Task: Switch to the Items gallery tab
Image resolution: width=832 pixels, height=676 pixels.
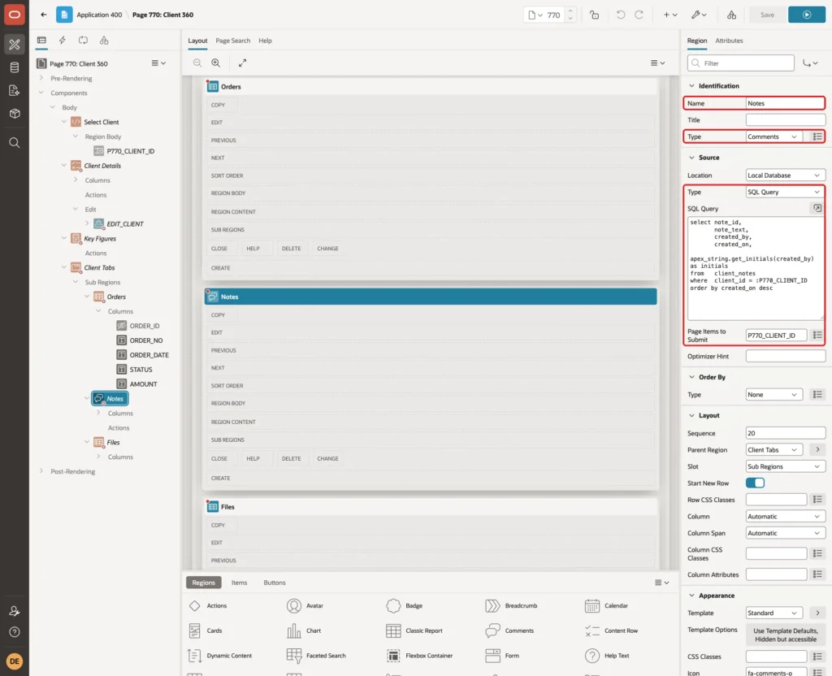Action: [x=239, y=583]
